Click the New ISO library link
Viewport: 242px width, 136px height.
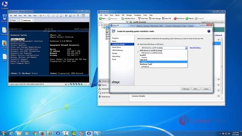coord(195,48)
